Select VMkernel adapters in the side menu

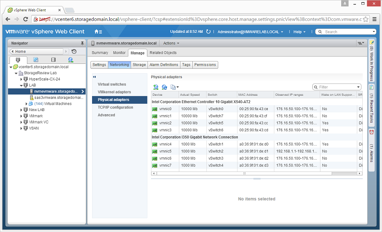(114, 92)
